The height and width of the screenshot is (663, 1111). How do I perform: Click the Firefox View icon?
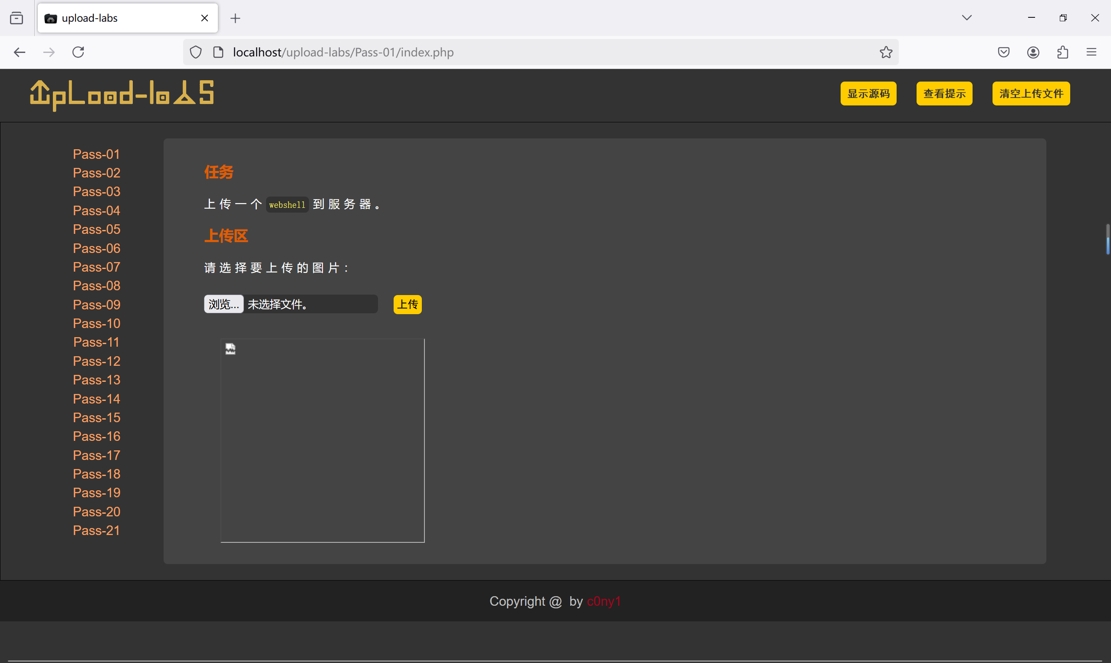pos(16,18)
